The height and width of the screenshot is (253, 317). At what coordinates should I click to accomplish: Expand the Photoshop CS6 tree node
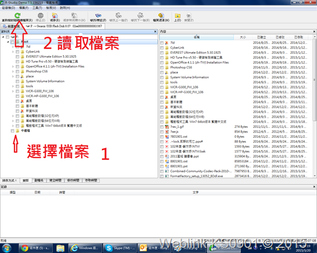[13, 71]
